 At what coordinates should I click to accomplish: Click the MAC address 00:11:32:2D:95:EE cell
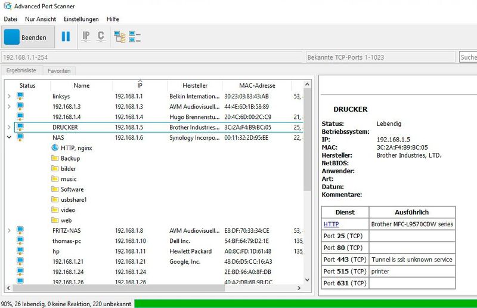[246, 138]
